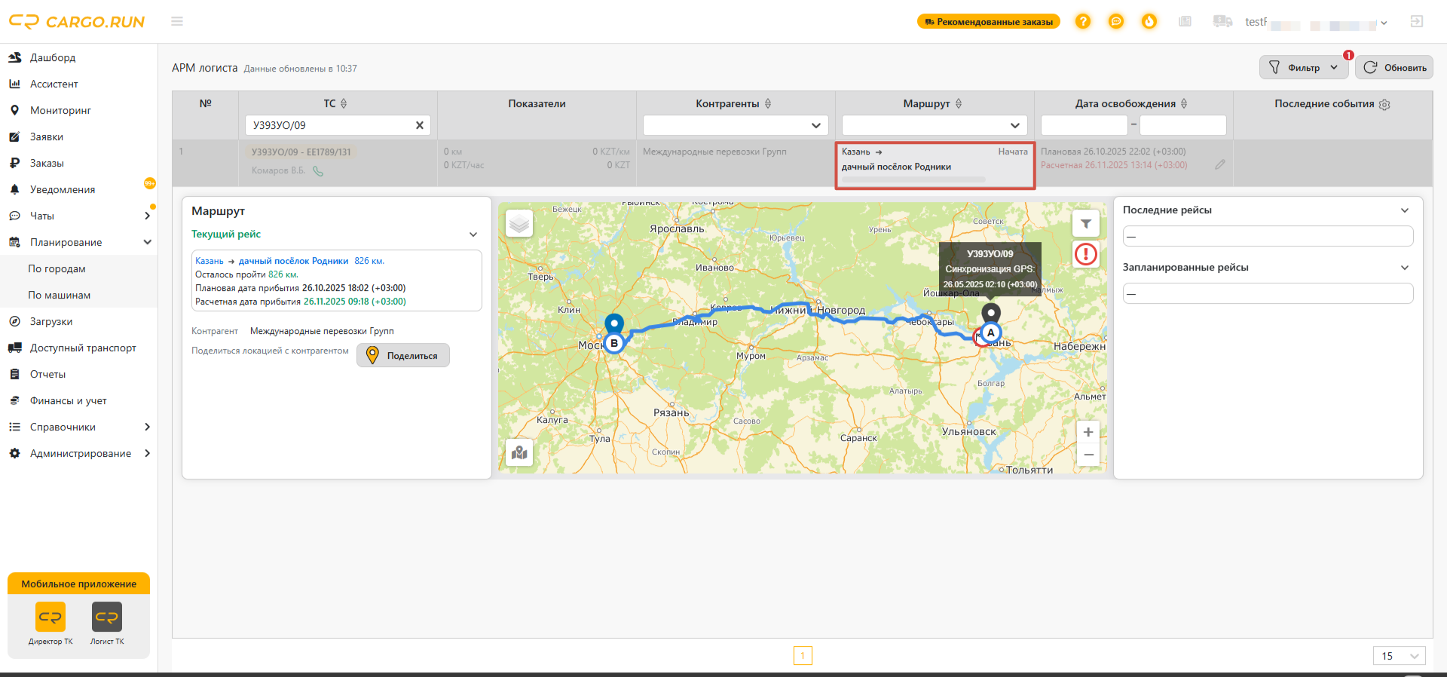
Task: Open help question mark icon in header
Action: coord(1083,22)
